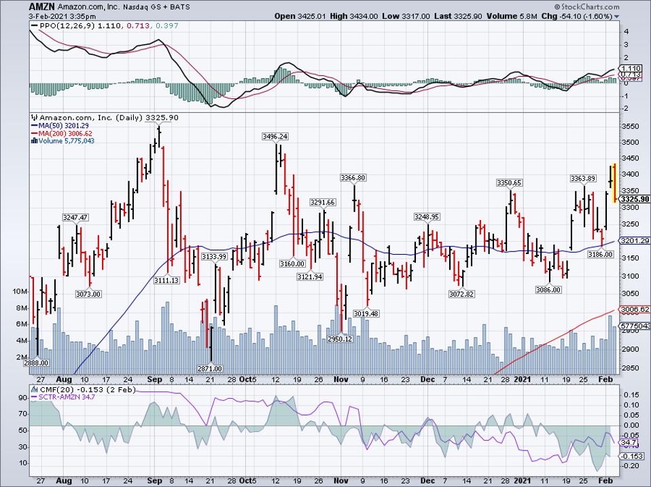651x487 pixels.
Task: Click the 3248.95 December price label
Action: click(427, 217)
